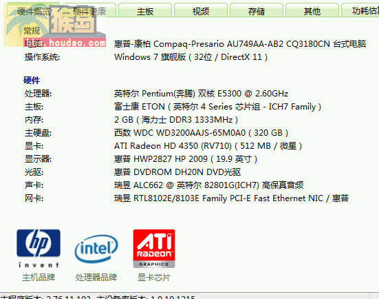Click the 主机品牌 caption
The width and height of the screenshot is (379, 299).
pyautogui.click(x=39, y=277)
